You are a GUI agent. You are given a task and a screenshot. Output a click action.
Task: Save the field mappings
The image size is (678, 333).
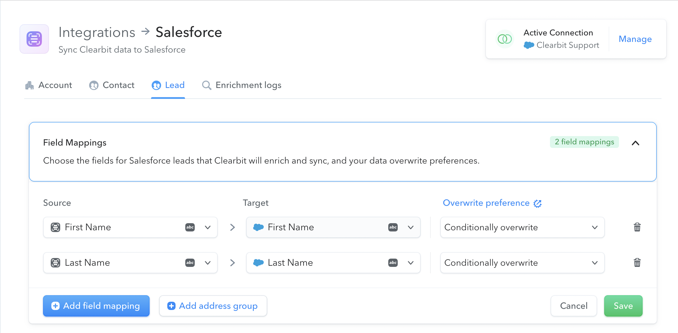point(623,306)
